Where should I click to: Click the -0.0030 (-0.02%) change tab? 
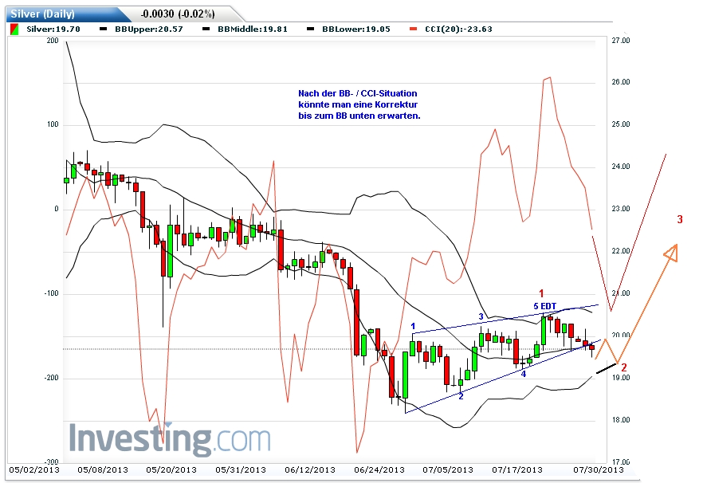point(178,14)
